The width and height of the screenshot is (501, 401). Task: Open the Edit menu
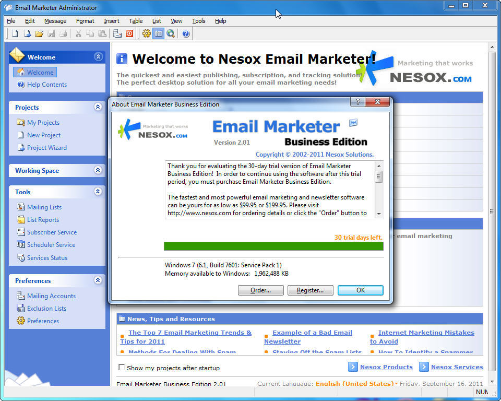[x=30, y=21]
